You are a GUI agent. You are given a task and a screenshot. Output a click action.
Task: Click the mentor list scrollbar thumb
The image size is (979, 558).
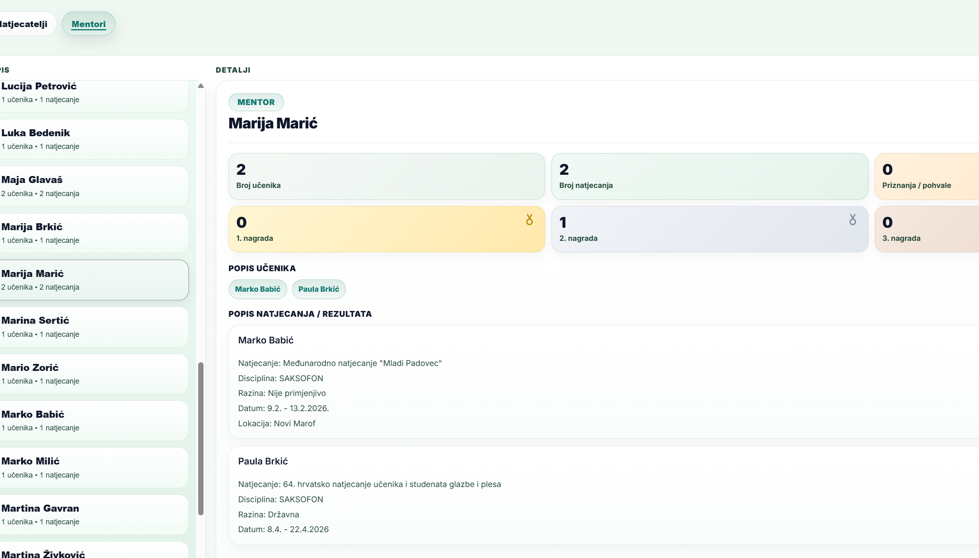point(201,438)
